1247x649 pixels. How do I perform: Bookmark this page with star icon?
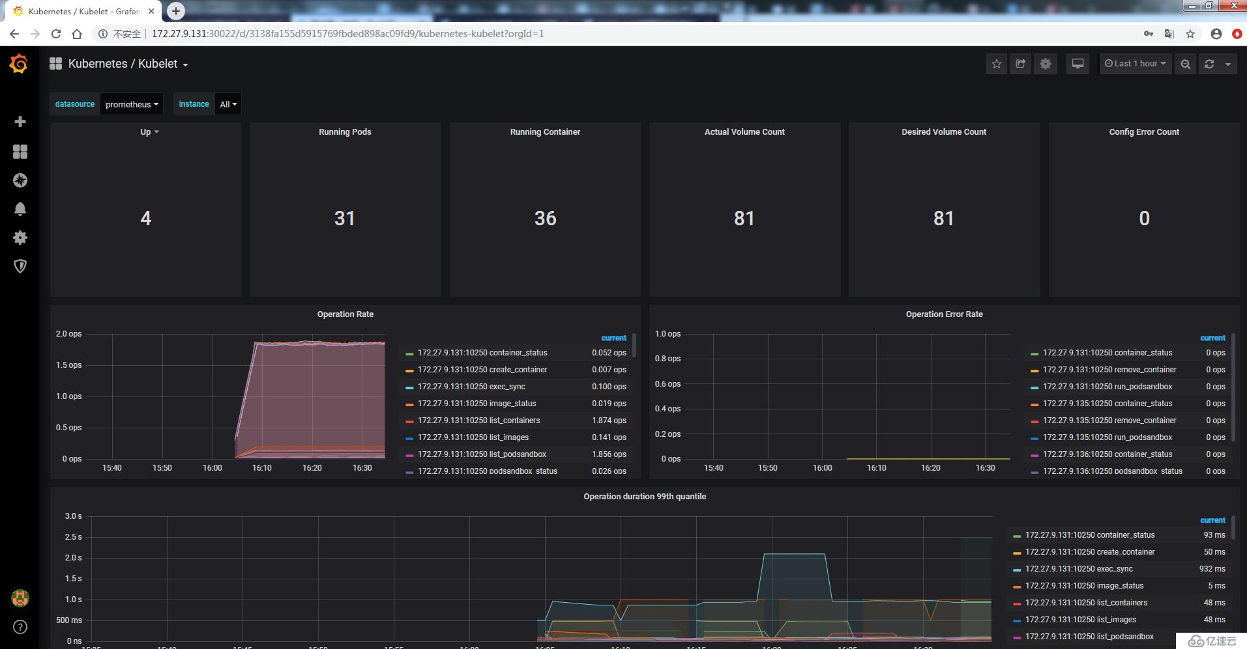(1190, 34)
